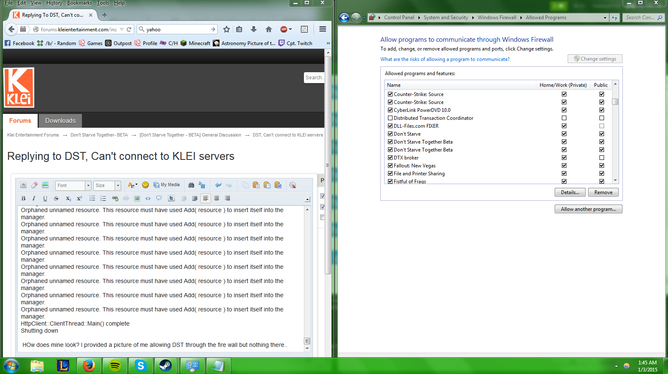Apply subscript formatting
Screen dimensions: 668x374
(x=68, y=198)
